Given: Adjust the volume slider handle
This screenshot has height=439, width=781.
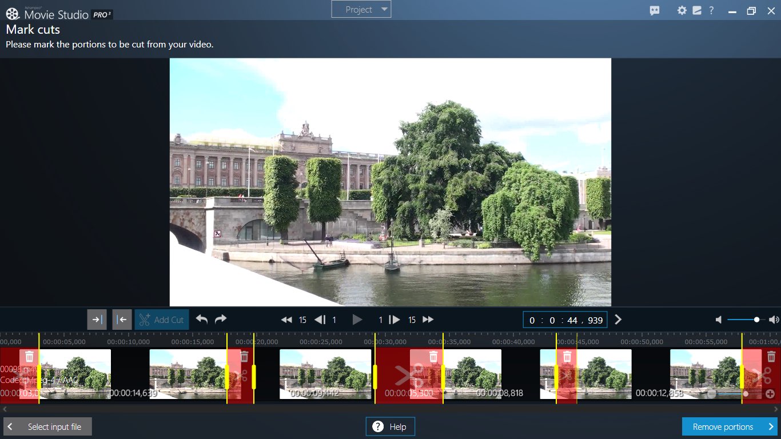Looking at the screenshot, I should click(x=755, y=320).
